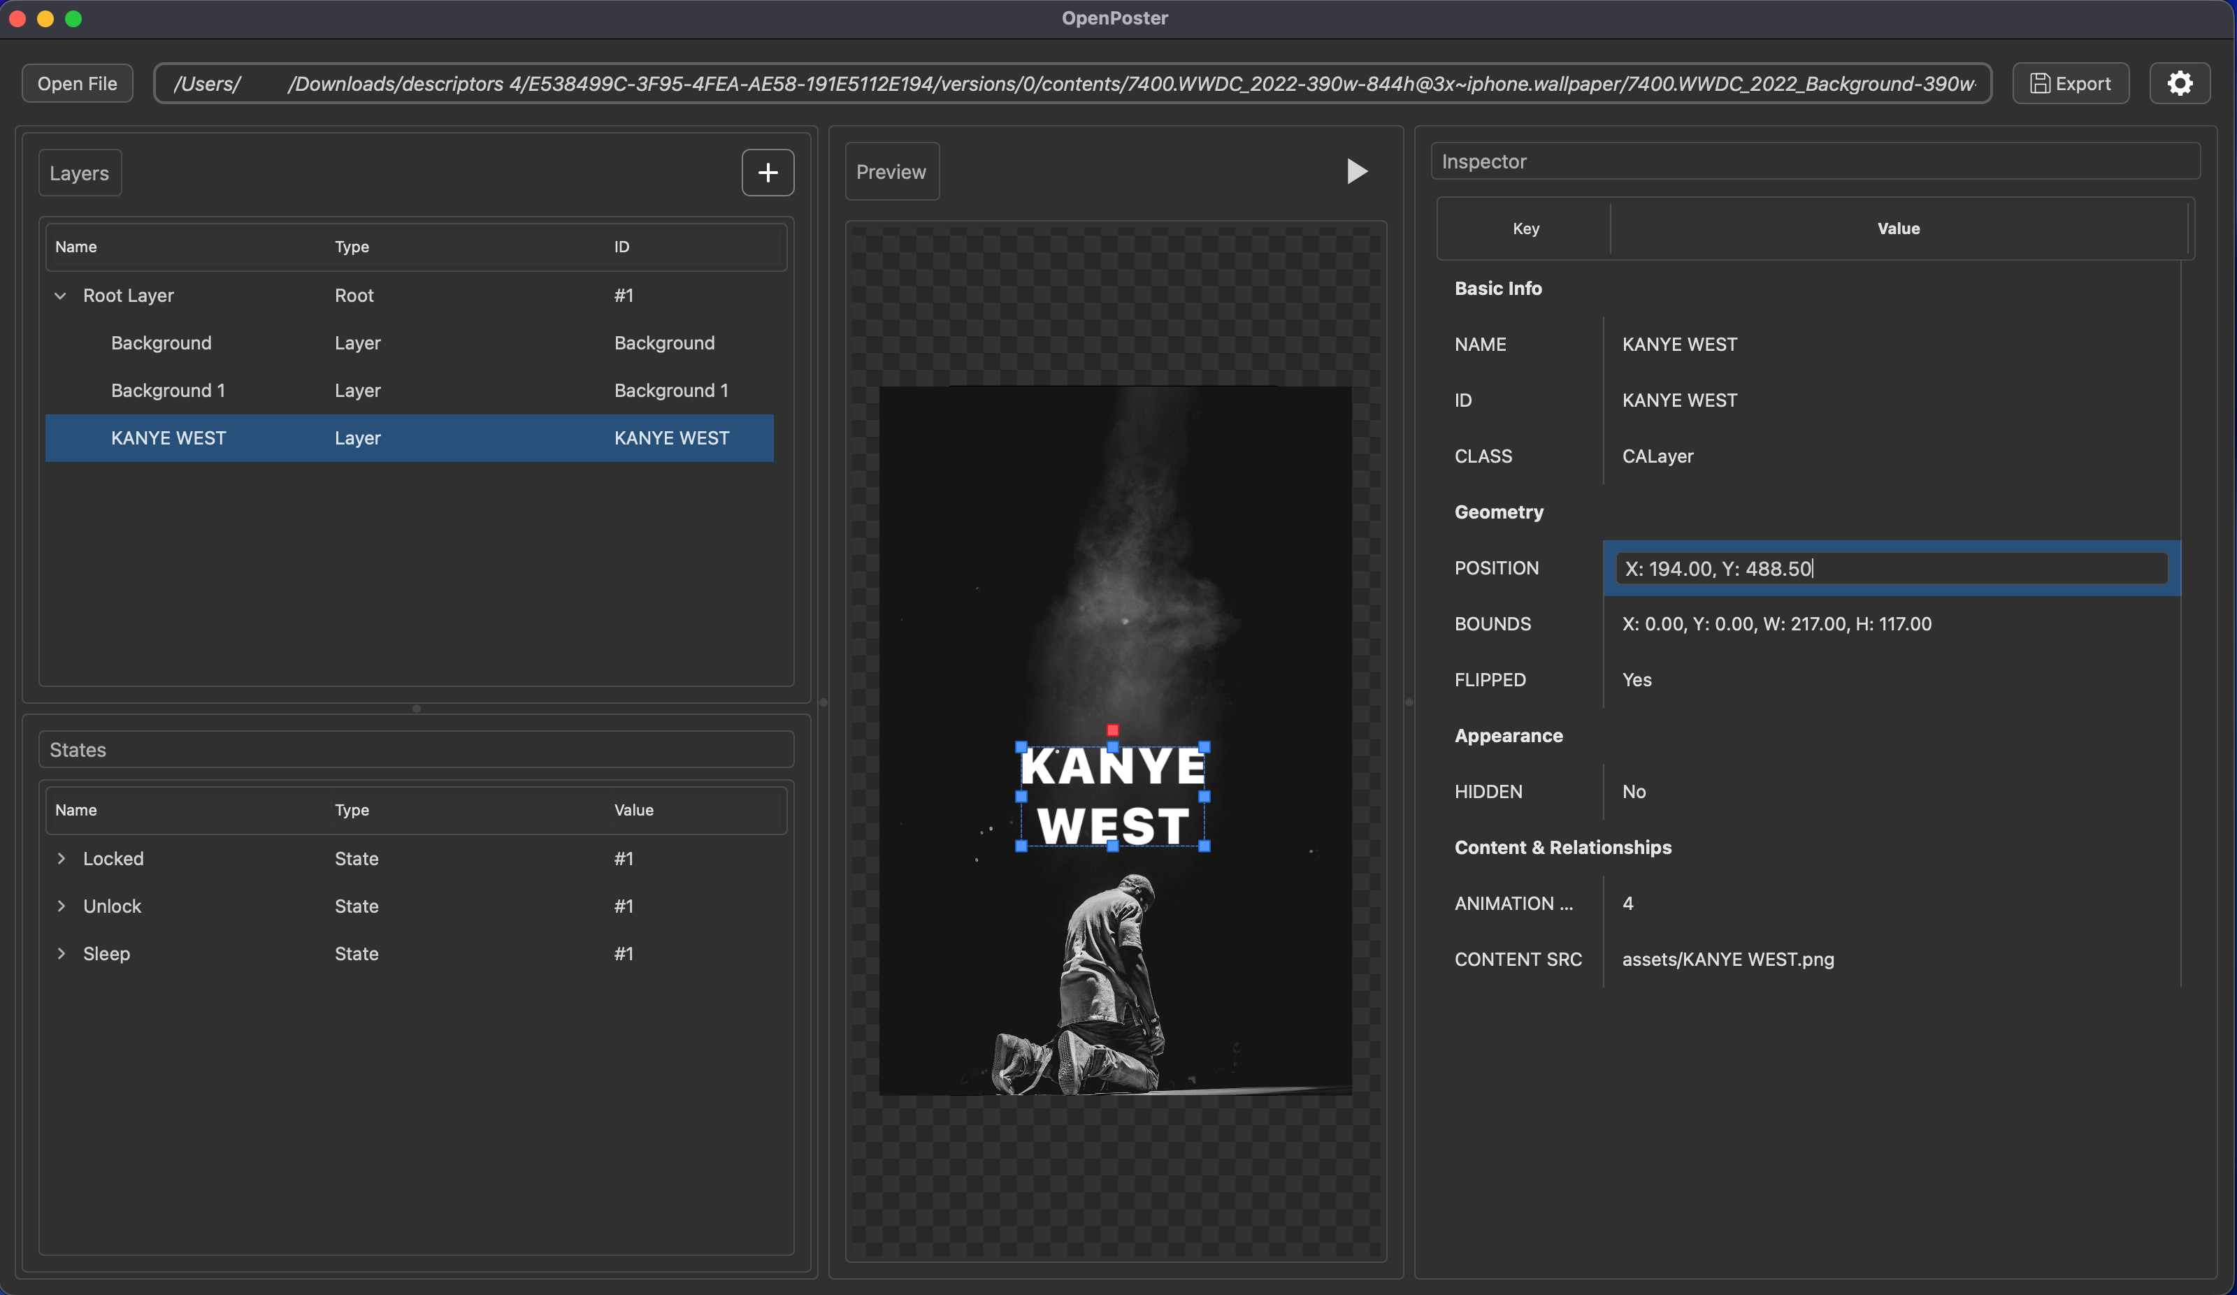Image resolution: width=2237 pixels, height=1295 pixels.
Task: Click the Inspector Value column header
Action: [1899, 229]
